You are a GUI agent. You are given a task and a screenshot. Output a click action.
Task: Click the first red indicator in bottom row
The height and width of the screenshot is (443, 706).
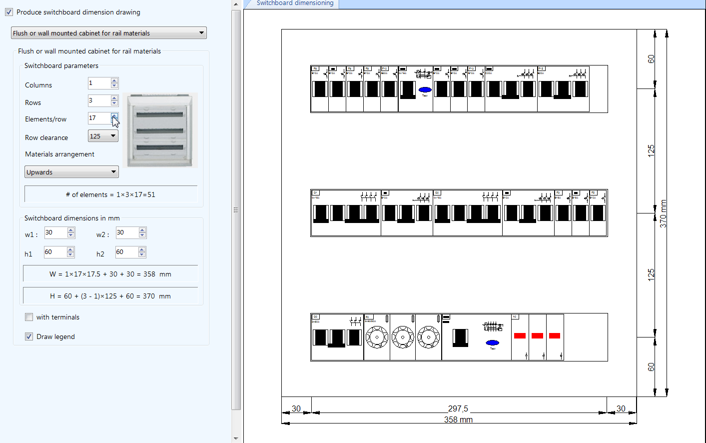point(520,335)
